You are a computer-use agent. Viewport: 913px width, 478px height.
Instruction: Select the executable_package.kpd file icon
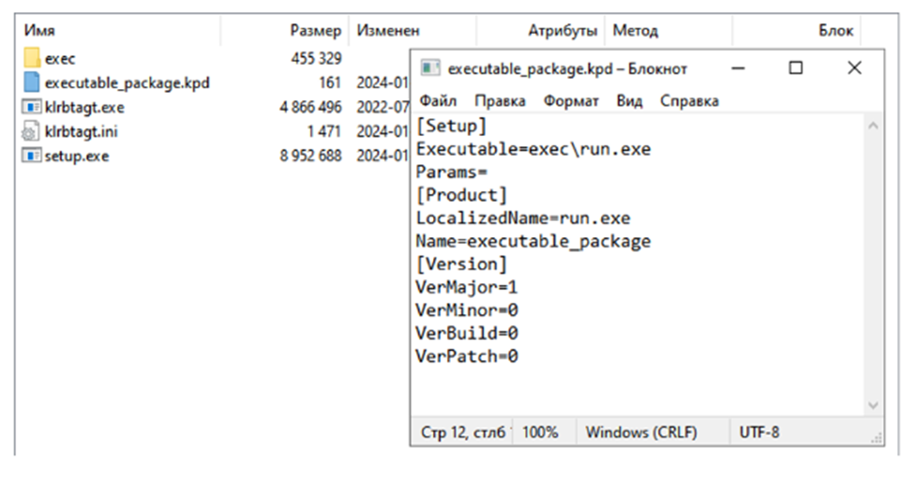click(x=31, y=83)
